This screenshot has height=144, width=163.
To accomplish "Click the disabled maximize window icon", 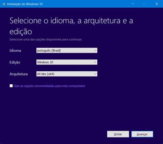I will (x=145, y=4).
